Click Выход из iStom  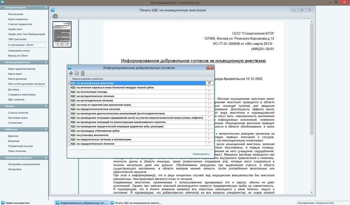point(18,56)
